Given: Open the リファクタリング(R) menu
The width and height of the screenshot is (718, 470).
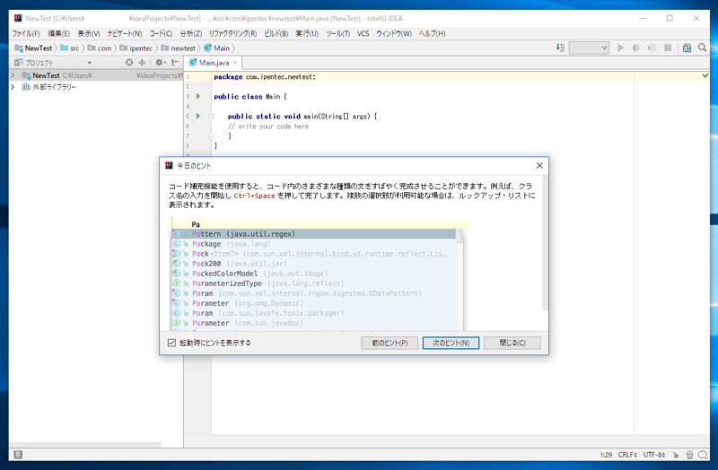Looking at the screenshot, I should click(x=232, y=33).
